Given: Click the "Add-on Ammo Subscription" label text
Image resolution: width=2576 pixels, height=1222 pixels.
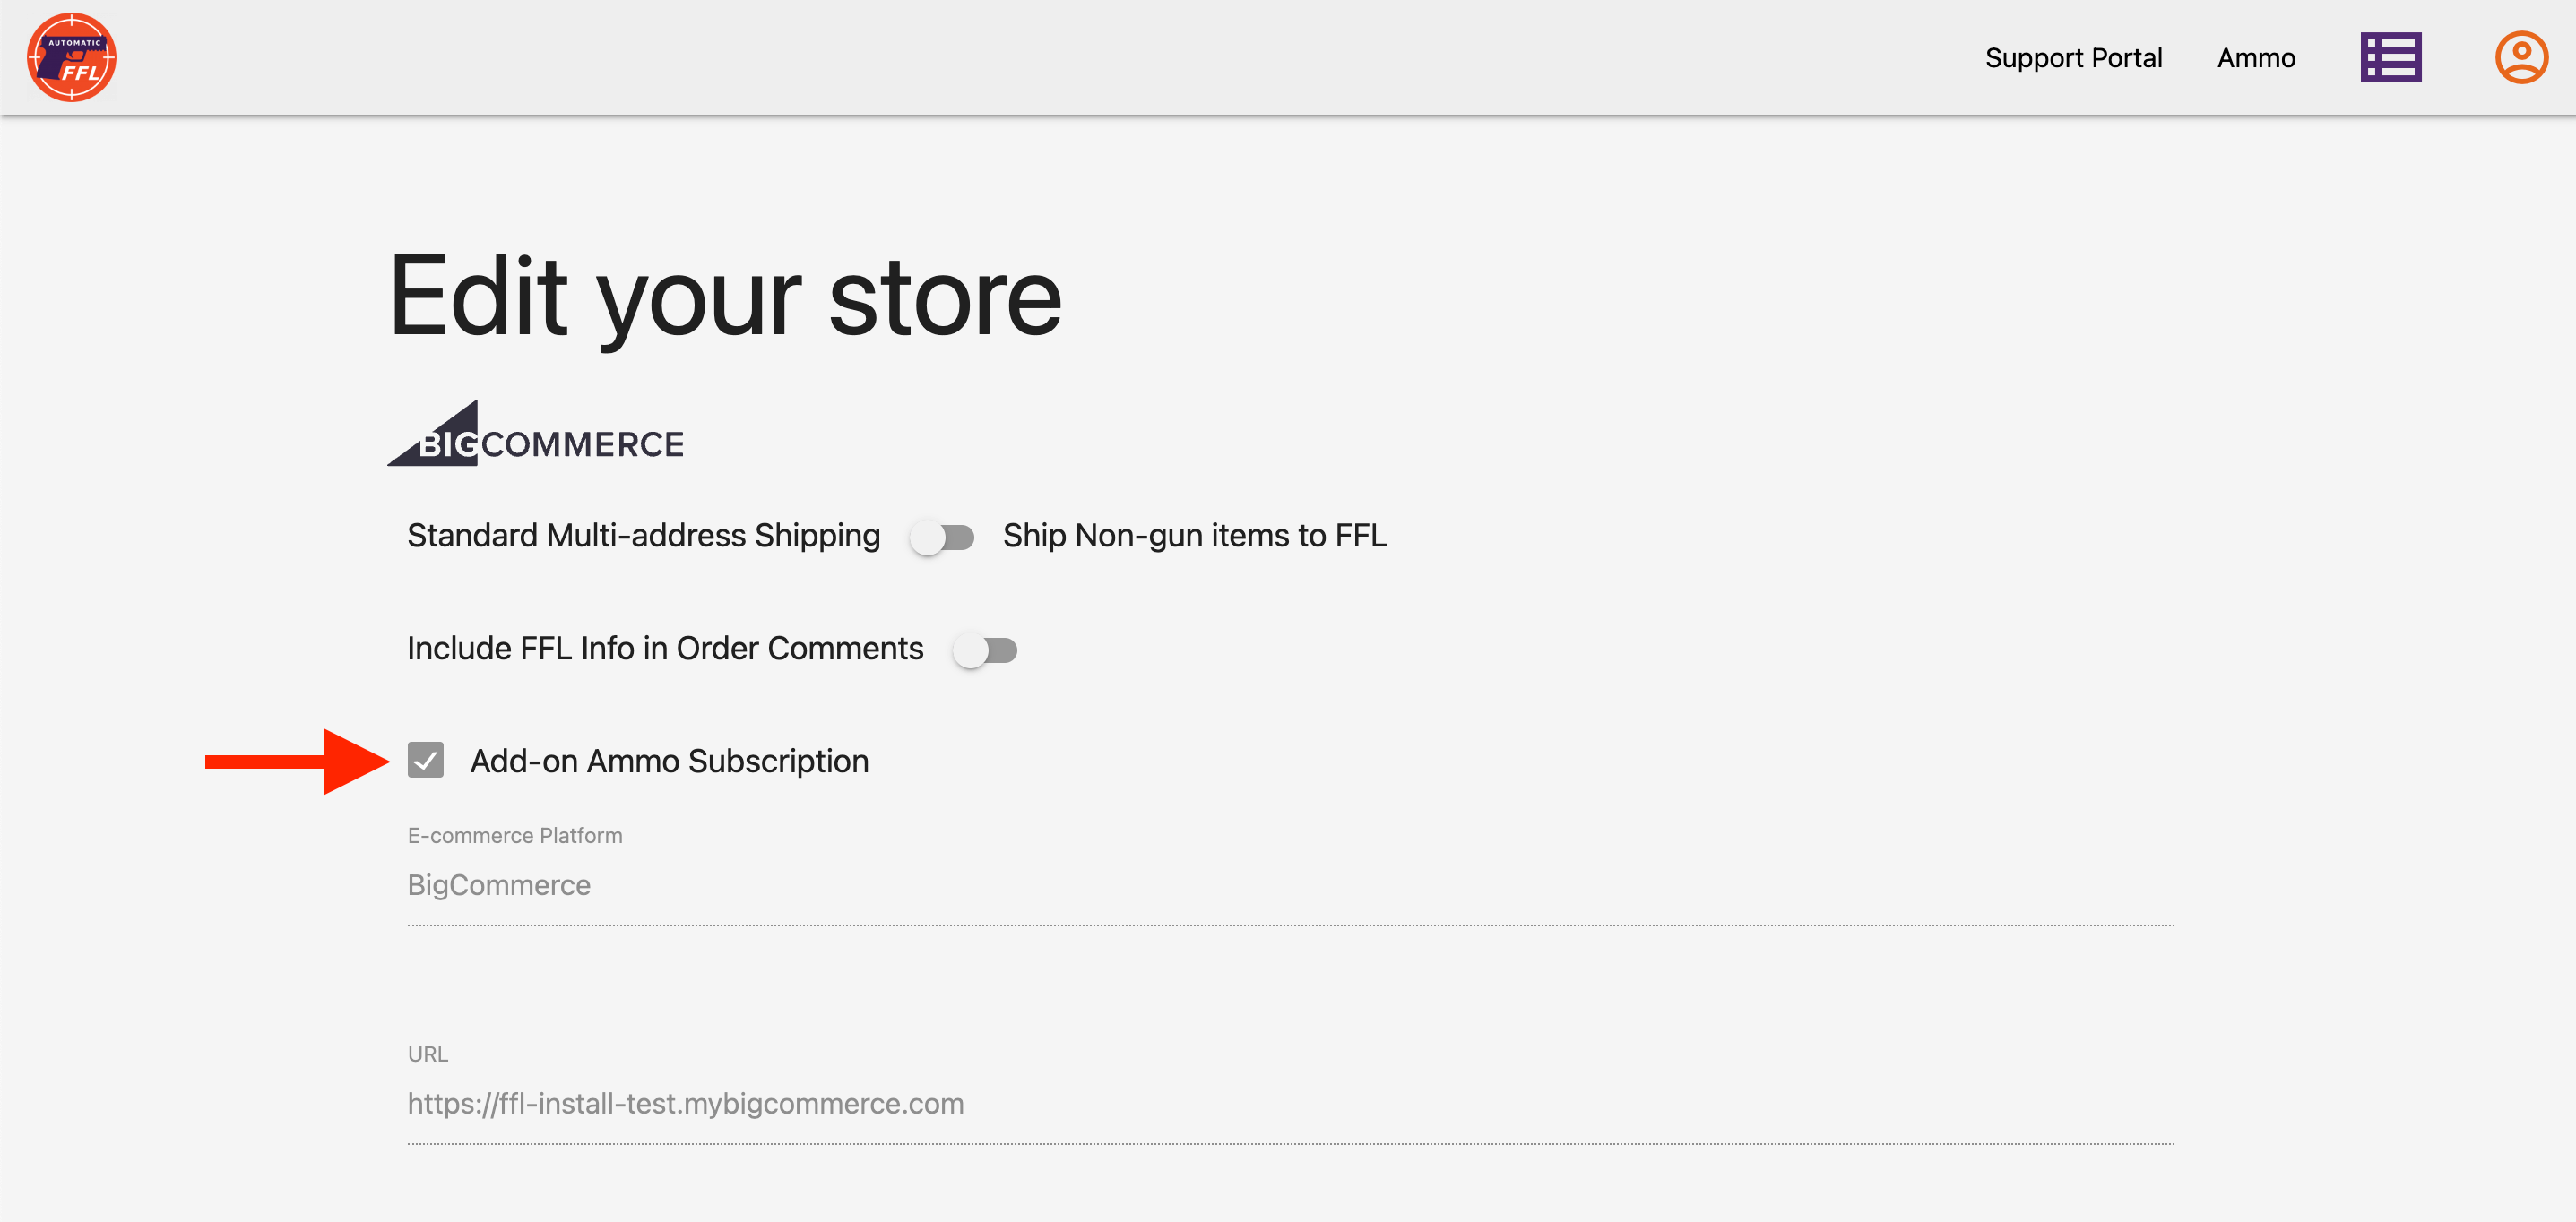Looking at the screenshot, I should 669,762.
